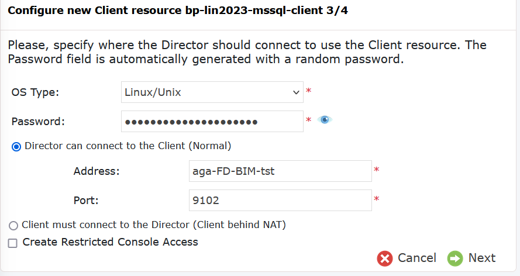520x276 pixels.
Task: Focus the Address field containing aga-FD-BIM-tst
Action: tap(280, 171)
